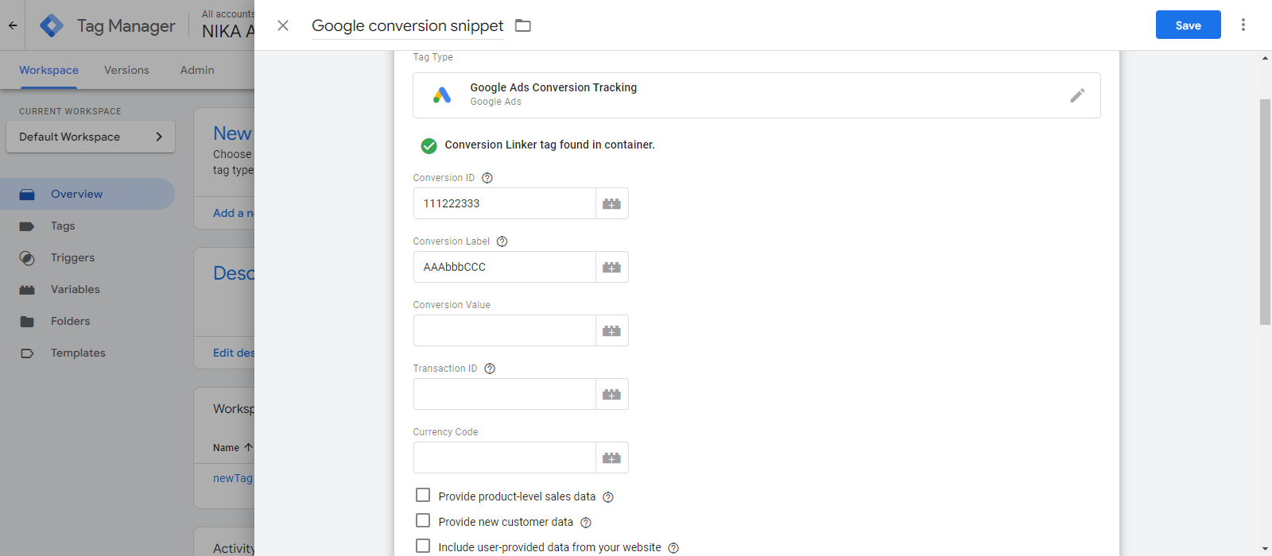Screen dimensions: 1272x556
Task: Save the Google conversion snippet tag
Action: (x=1189, y=25)
